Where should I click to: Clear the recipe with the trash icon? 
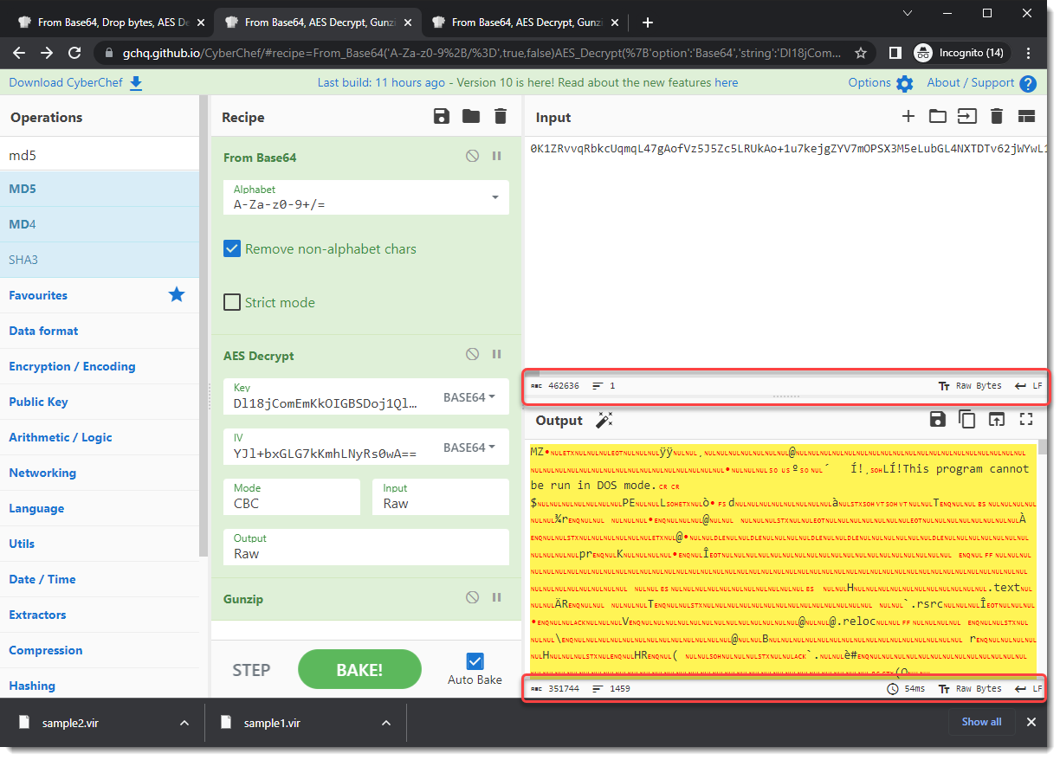[x=500, y=117]
